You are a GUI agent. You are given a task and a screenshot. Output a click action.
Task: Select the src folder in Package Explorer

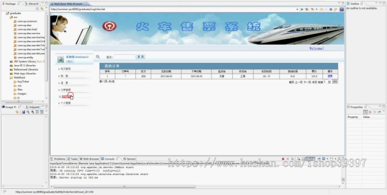[x=14, y=17]
